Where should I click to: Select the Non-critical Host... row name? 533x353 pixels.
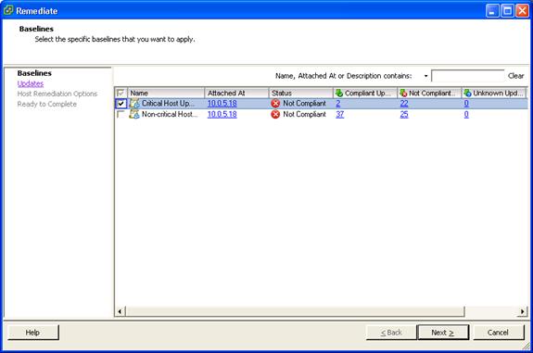coord(170,114)
